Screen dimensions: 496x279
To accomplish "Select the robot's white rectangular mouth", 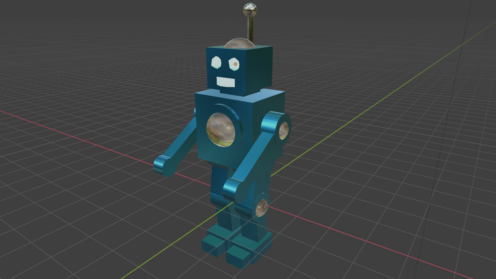I will [226, 82].
